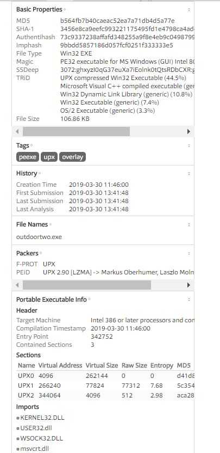Select the peexe tag
The width and height of the screenshot is (220, 453).
pyautogui.click(x=28, y=157)
